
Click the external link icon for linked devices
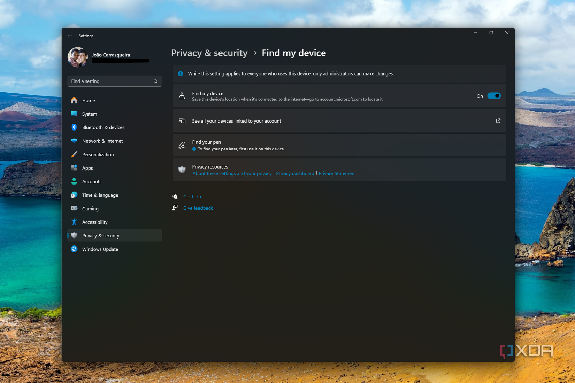click(498, 121)
